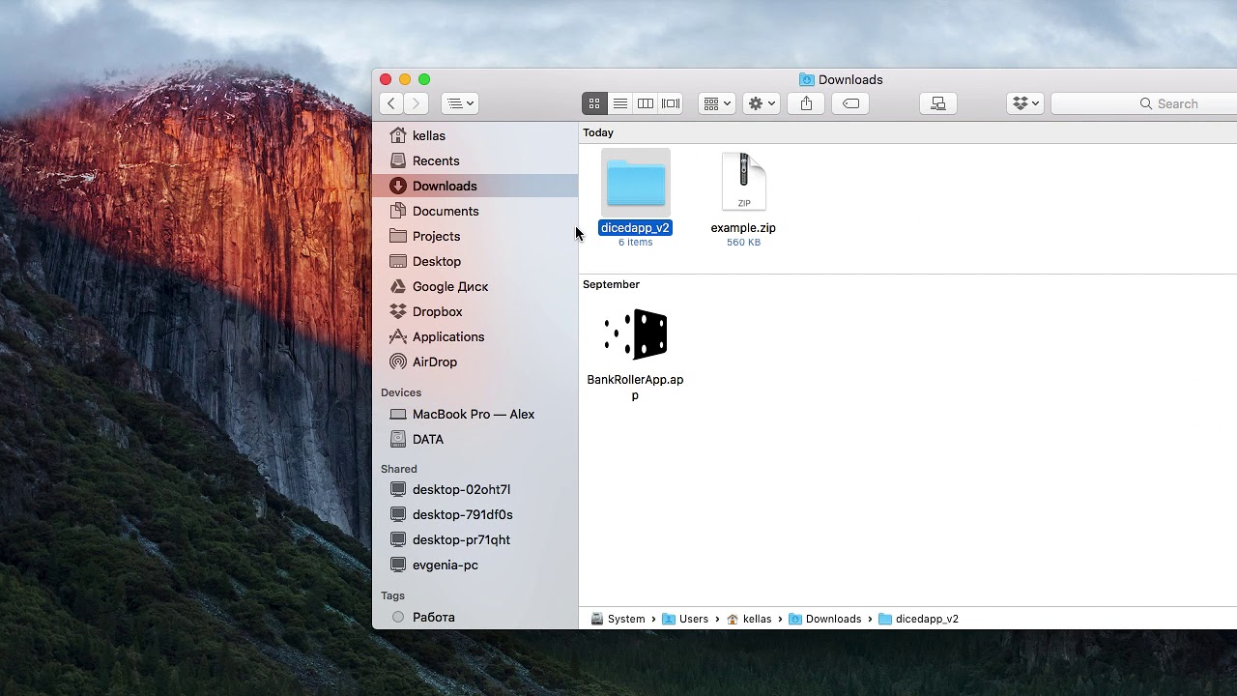
Task: Click the Shared sidebar section header
Action: [x=399, y=469]
